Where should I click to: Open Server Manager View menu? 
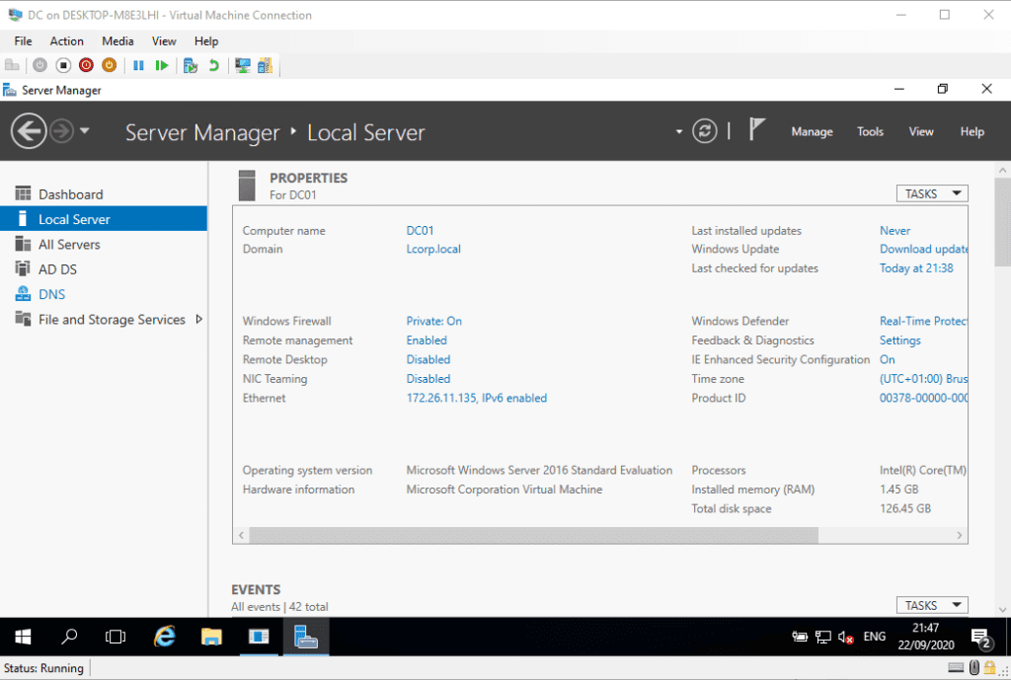(921, 131)
